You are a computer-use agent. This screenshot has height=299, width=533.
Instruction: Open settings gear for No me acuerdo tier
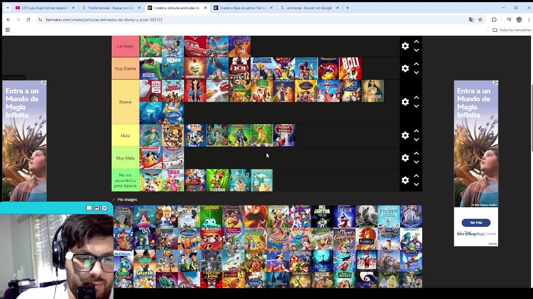point(405,180)
